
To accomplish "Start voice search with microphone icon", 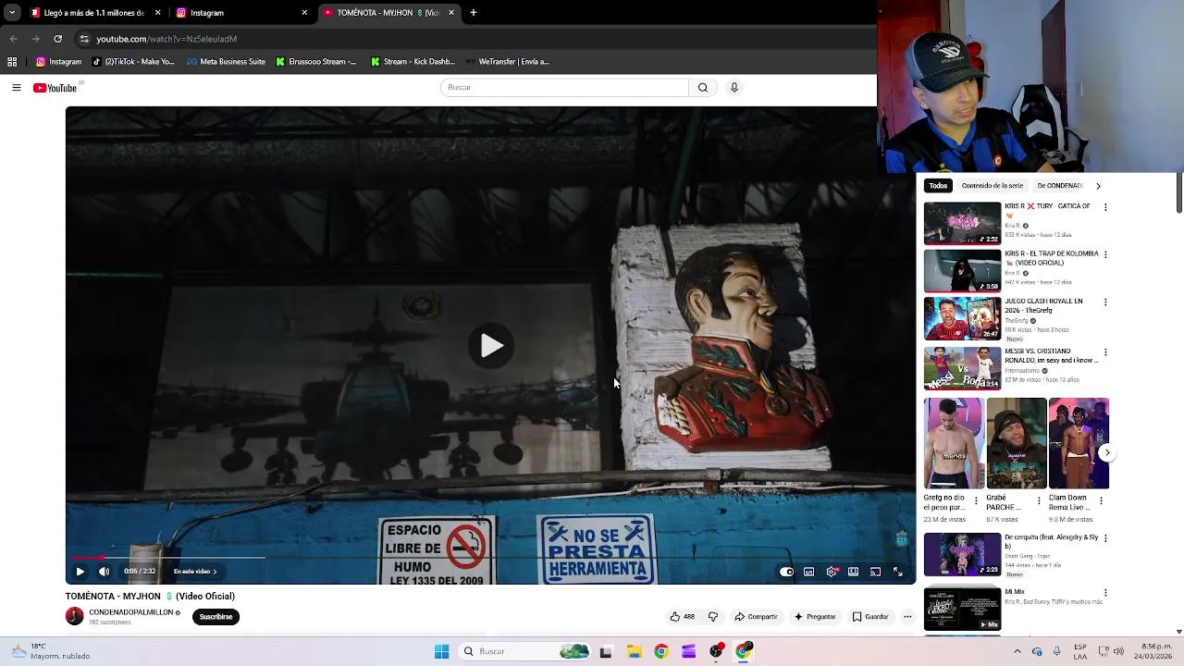I will 734,87.
